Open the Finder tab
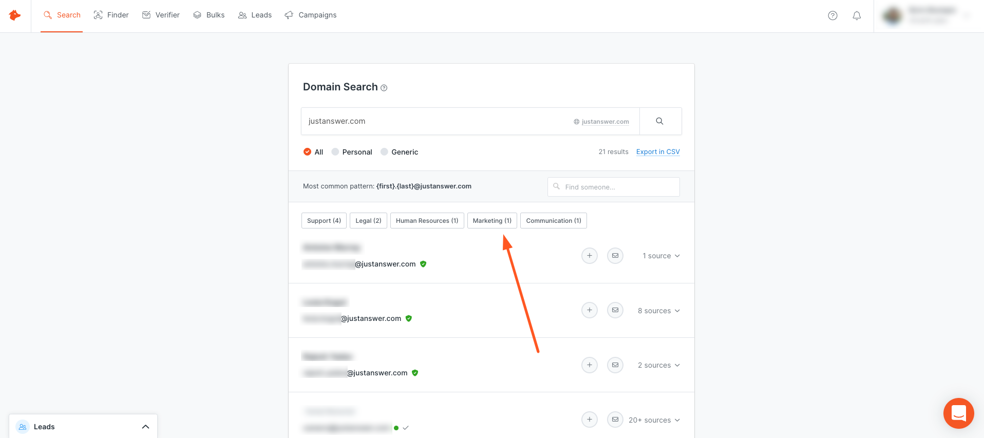Viewport: 984px width, 438px height. 111,15
